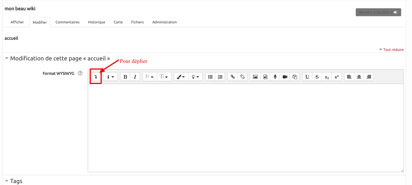The image size is (412, 185).
Task: Toggle bold formatting
Action: tap(125, 77)
